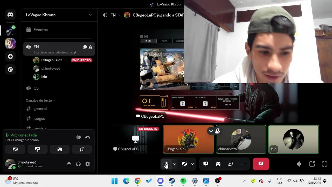Launch activity controller icon in bottom call bar

(218, 164)
